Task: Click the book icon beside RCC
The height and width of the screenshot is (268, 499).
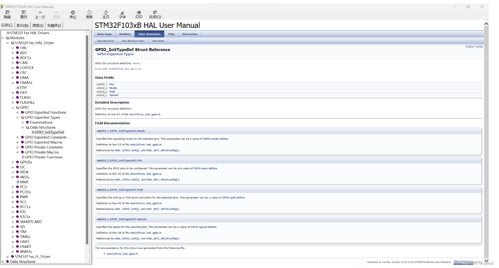Action: coord(17,202)
